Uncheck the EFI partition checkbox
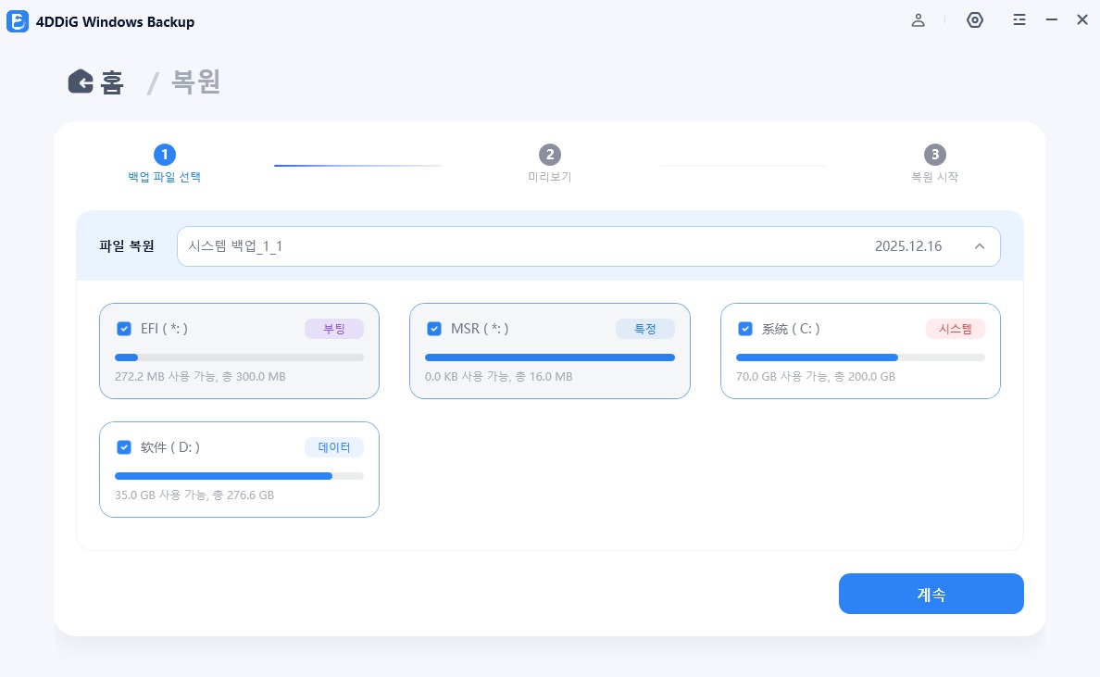Screen dimensions: 1100x677 [x=124, y=329]
